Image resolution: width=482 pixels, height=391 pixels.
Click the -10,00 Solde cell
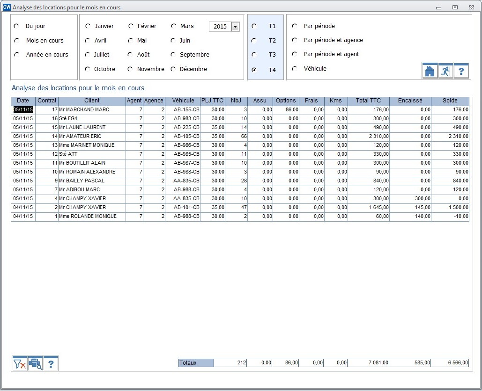(450, 217)
